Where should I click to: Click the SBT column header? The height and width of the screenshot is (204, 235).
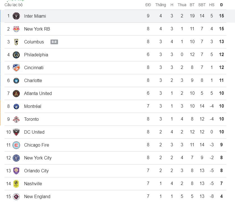[x=202, y=5]
